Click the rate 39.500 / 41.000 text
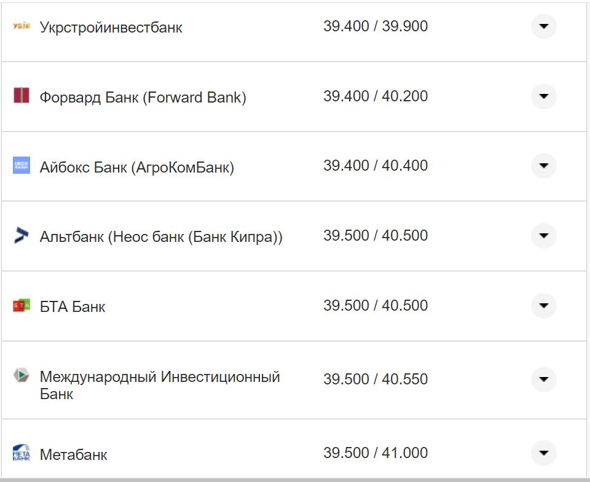 (x=376, y=453)
